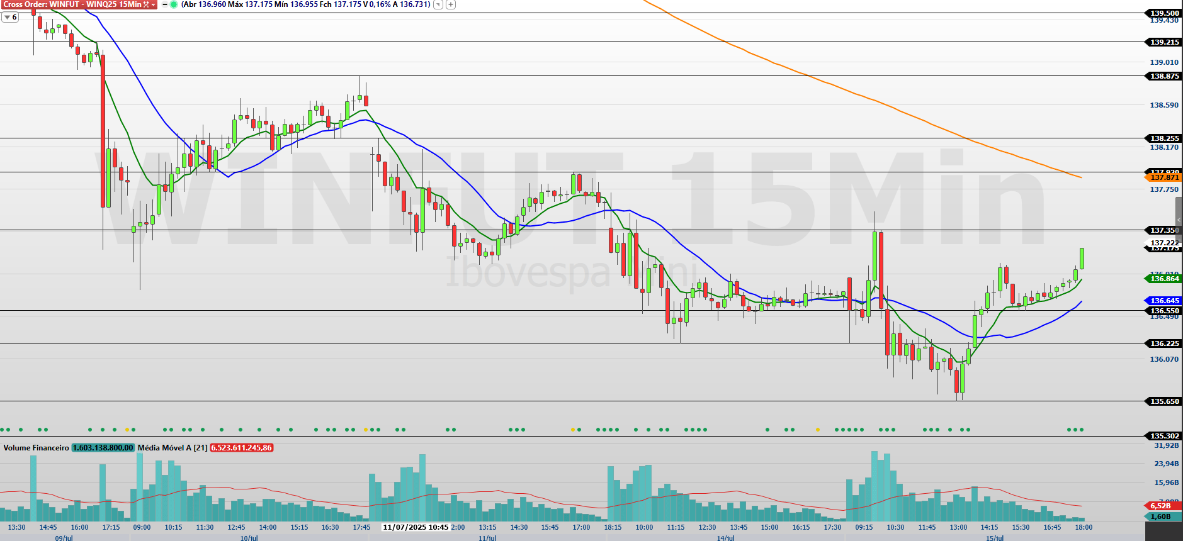Screen dimensions: 1183x541
Task: Click the teal volume value badge 1.603.138.800,00
Action: (103, 448)
